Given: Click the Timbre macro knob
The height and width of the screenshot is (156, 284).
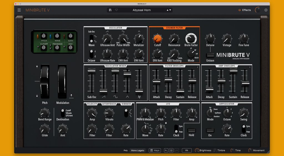Looking at the screenshot, I should (215, 150).
